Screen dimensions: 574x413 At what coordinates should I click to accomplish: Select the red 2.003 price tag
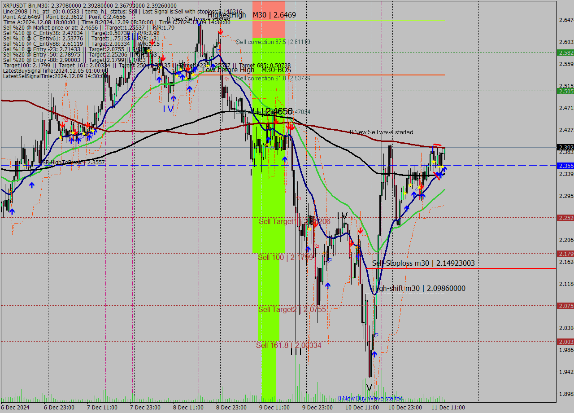coord(565,342)
